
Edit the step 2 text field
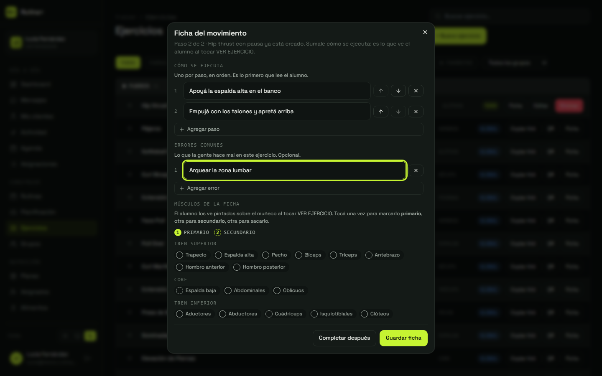coord(277,112)
